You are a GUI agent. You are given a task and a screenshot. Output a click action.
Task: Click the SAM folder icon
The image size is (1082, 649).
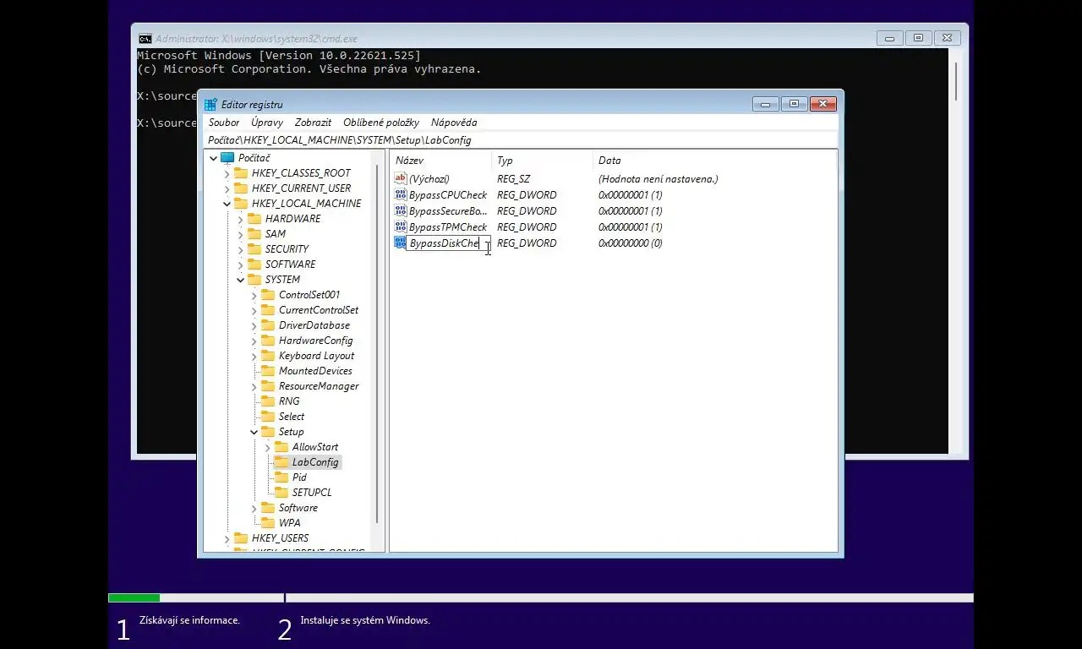point(254,234)
